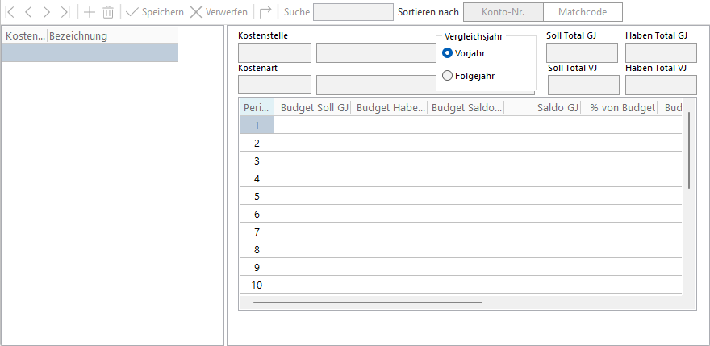Add a new record with plus icon

pos(90,12)
